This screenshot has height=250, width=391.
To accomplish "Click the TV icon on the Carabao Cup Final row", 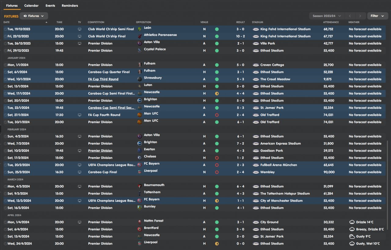I will tap(80, 172).
